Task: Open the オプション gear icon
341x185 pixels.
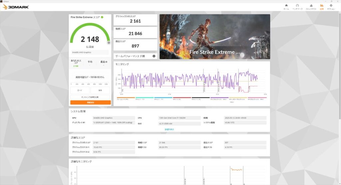Action: tap(331, 7)
